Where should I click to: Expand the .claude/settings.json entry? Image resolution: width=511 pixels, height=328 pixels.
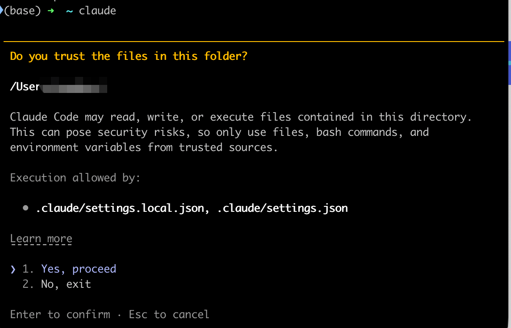point(281,207)
